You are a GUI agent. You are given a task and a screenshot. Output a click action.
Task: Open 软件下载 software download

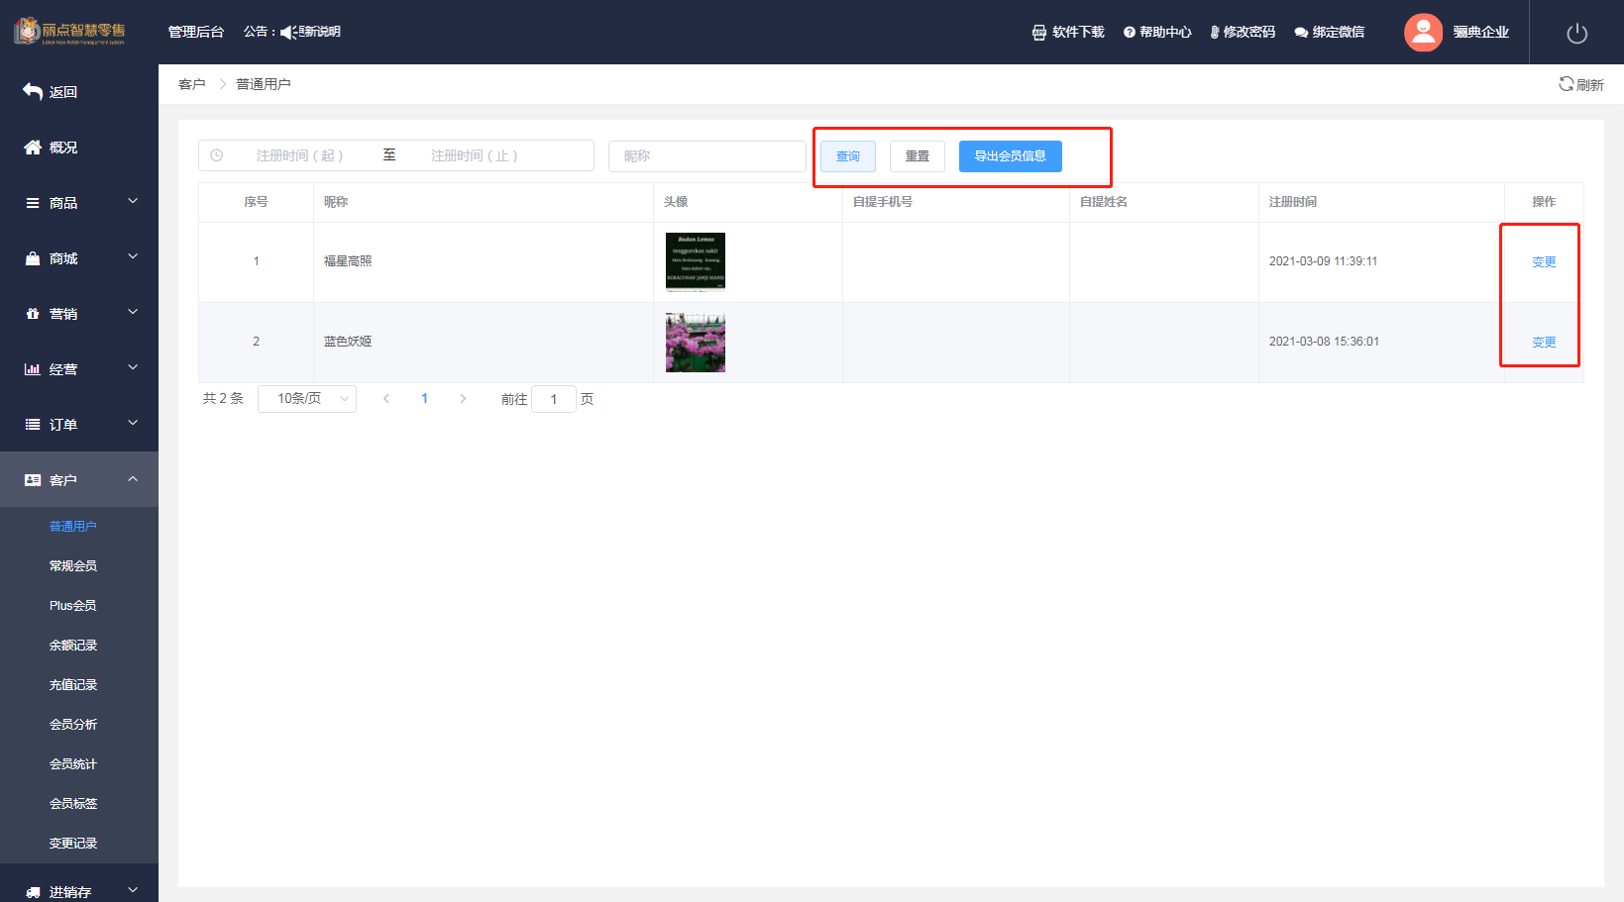[1068, 32]
